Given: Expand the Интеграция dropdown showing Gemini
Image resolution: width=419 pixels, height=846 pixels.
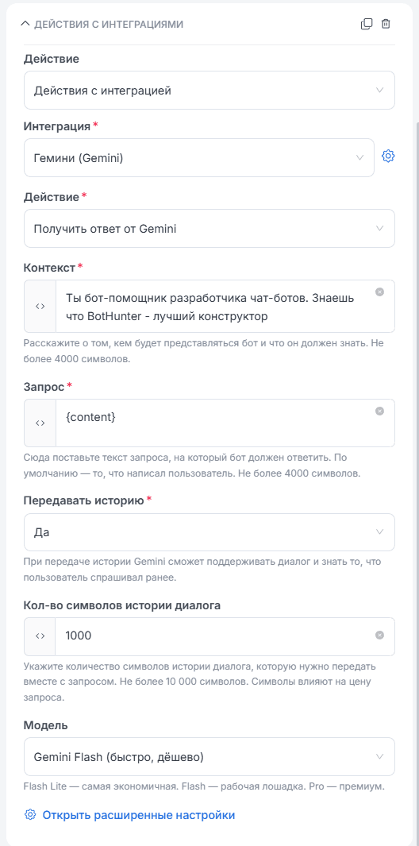Looking at the screenshot, I should tap(199, 157).
